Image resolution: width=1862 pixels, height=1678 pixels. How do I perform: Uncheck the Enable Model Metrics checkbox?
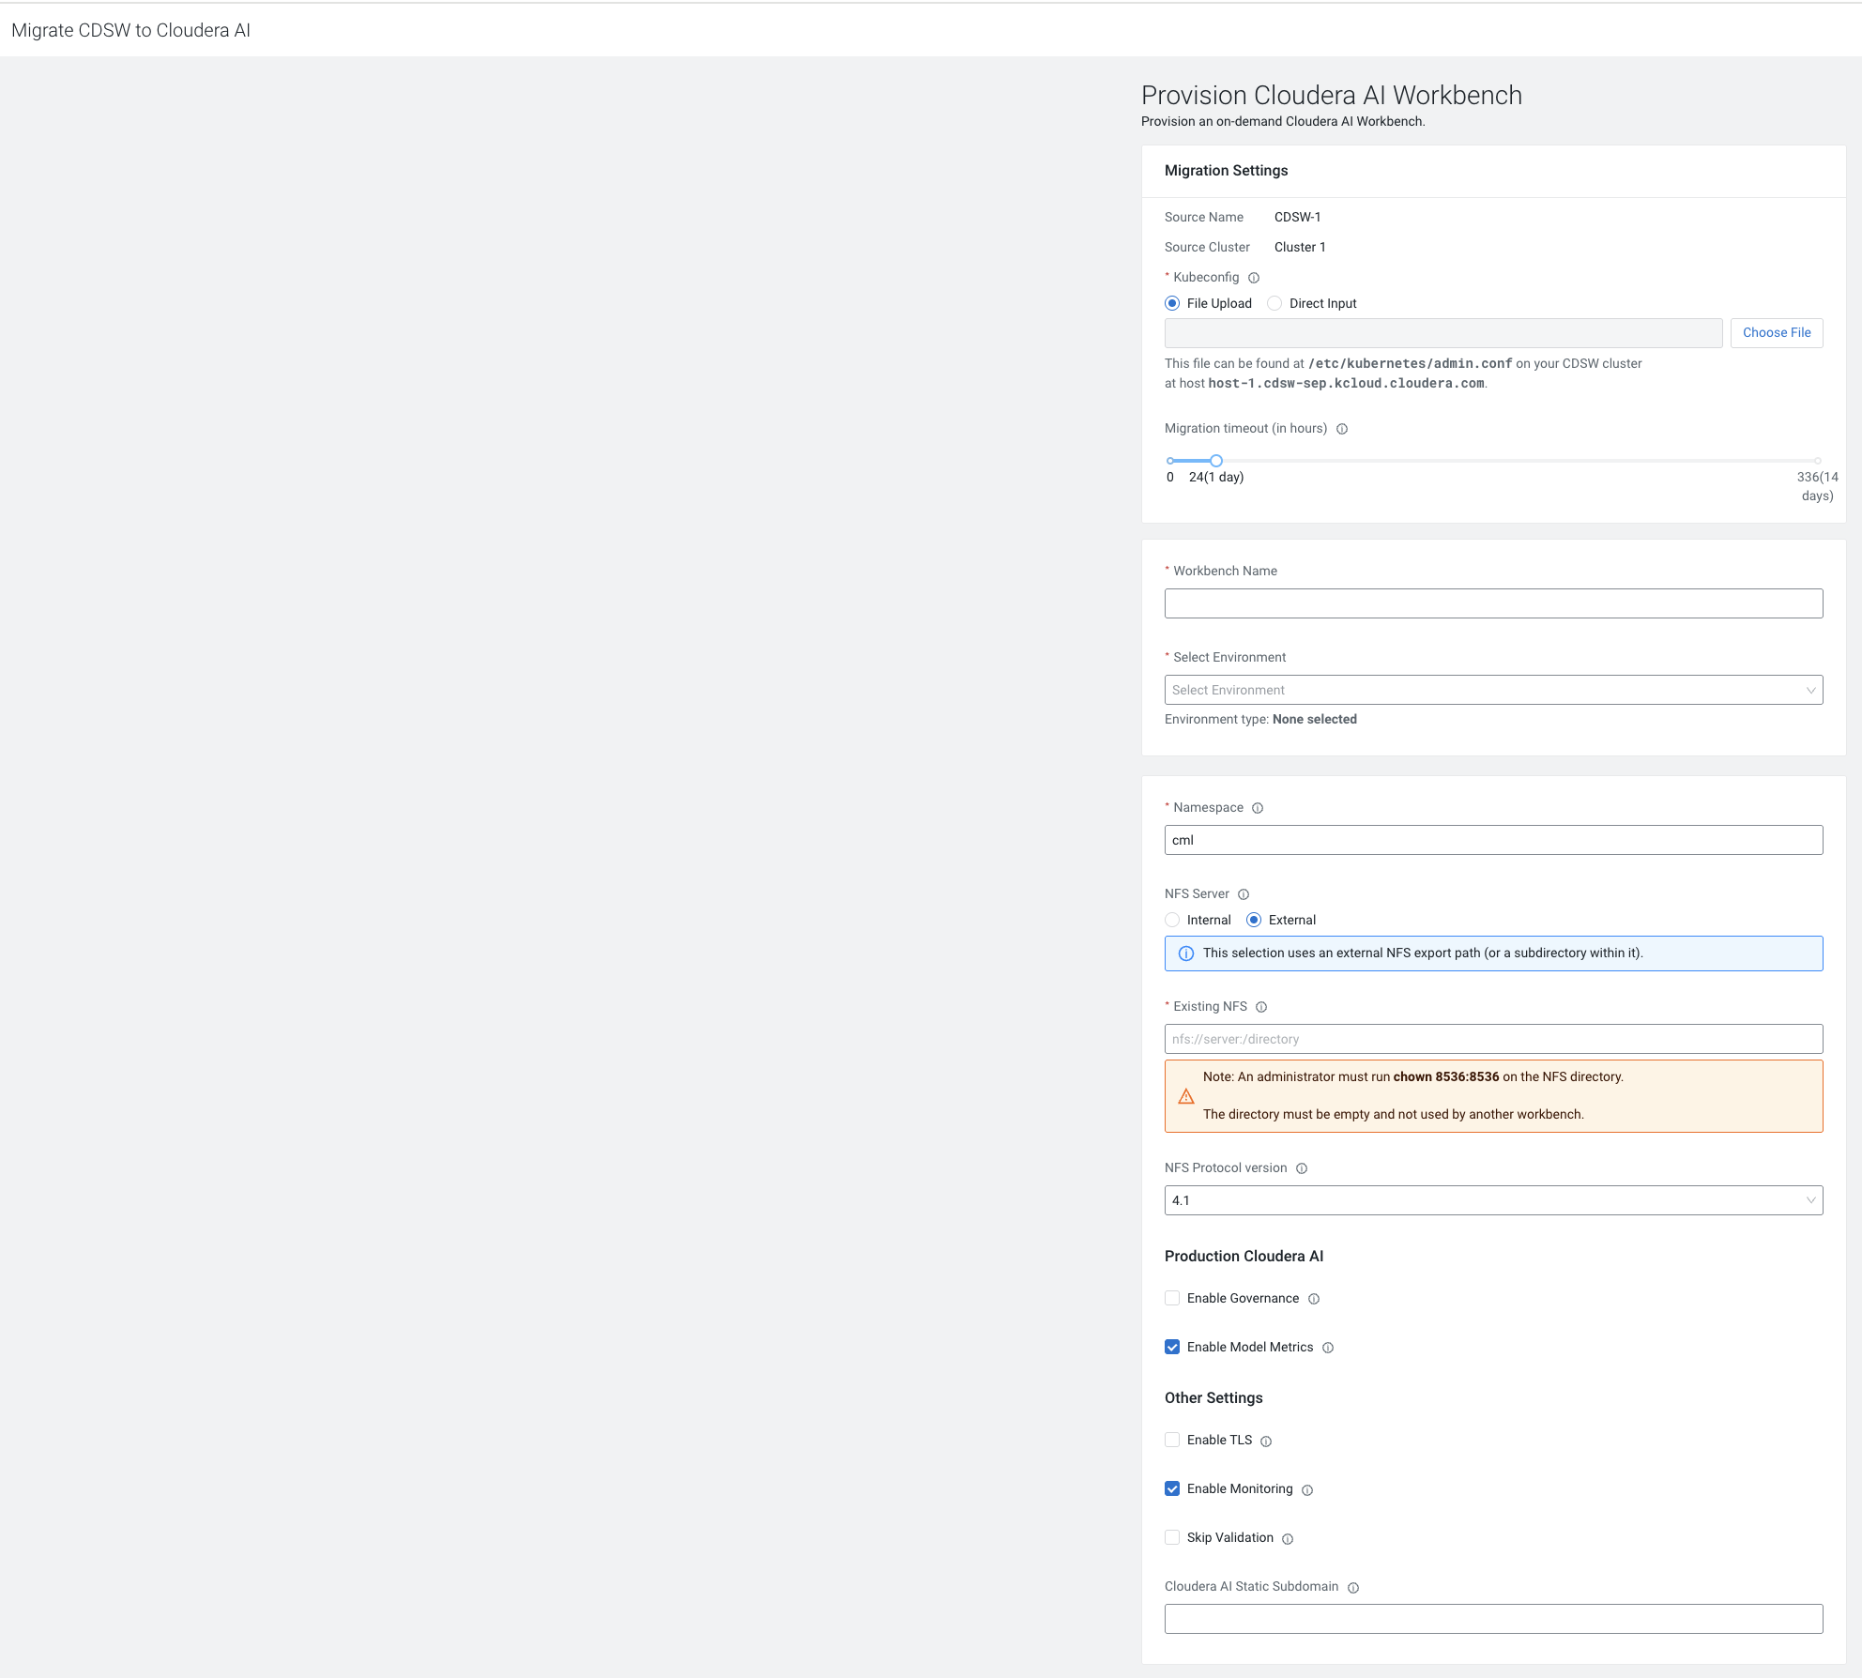click(x=1172, y=1347)
